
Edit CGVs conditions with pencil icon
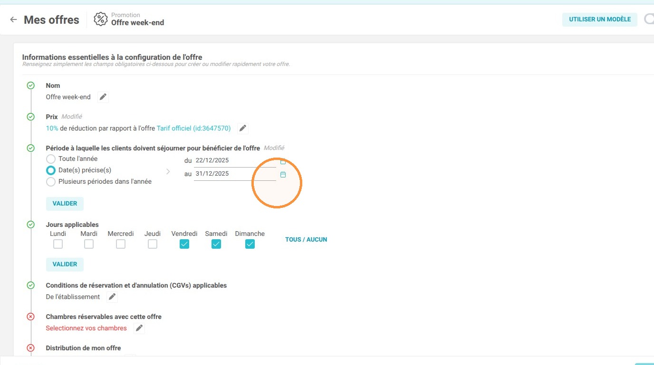click(x=112, y=297)
